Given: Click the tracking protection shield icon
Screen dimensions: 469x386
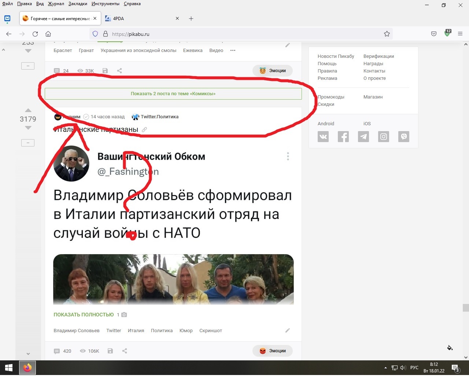Looking at the screenshot, I should pyautogui.click(x=95, y=34).
